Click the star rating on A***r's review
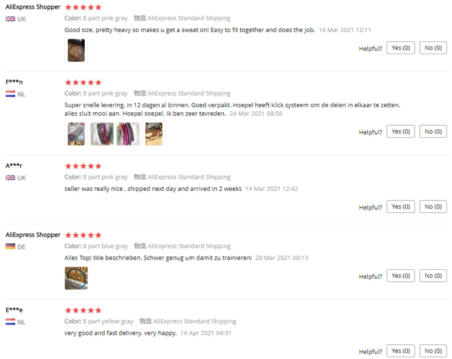 tap(83, 166)
